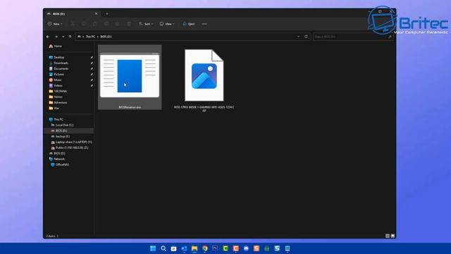Open Home in the navigation pane

(x=55, y=46)
